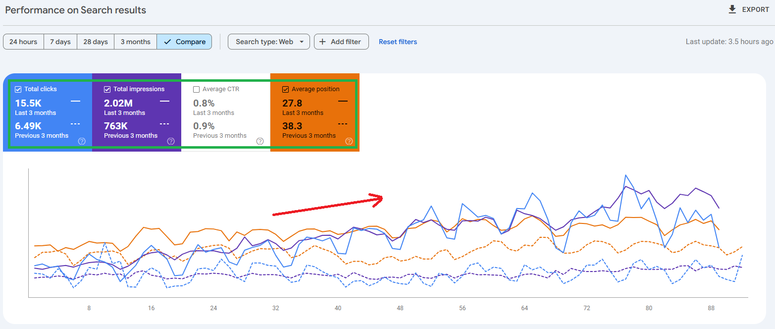
Task: Select the 7 days date range
Action: (x=60, y=42)
